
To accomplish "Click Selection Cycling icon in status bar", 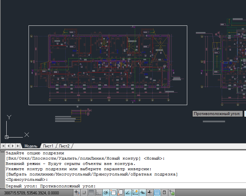I will tap(172, 192).
